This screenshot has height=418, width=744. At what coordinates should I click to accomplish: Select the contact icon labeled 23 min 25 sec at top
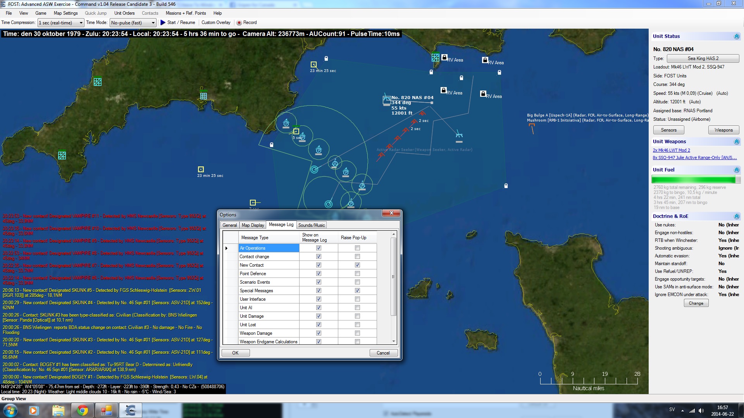[x=313, y=65]
